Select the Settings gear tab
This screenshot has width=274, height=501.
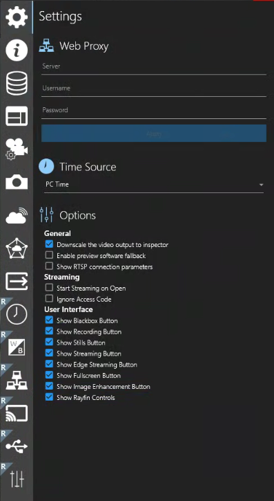[x=17, y=17]
